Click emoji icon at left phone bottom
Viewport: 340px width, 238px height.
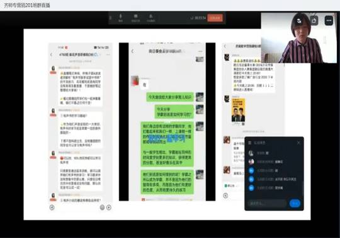pos(102,207)
